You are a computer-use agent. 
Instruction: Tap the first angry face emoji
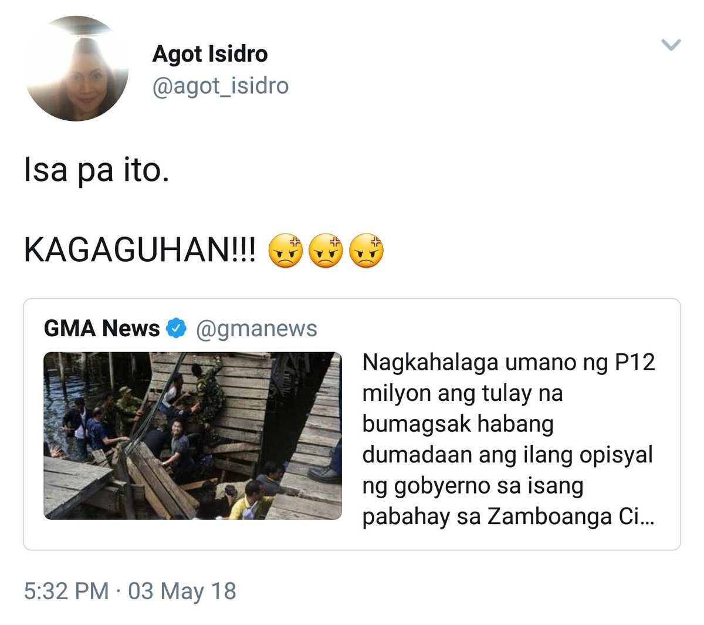coord(285,251)
